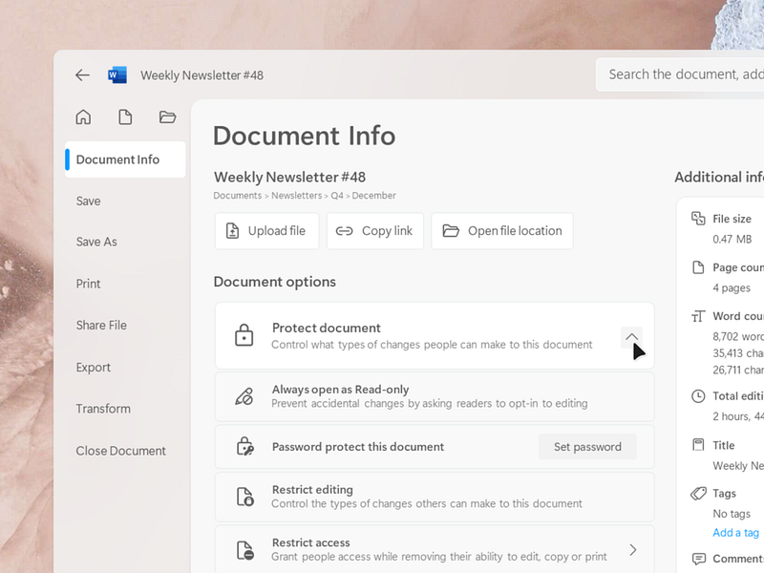Image resolution: width=764 pixels, height=573 pixels.
Task: Collapse the Protect document section
Action: click(631, 336)
